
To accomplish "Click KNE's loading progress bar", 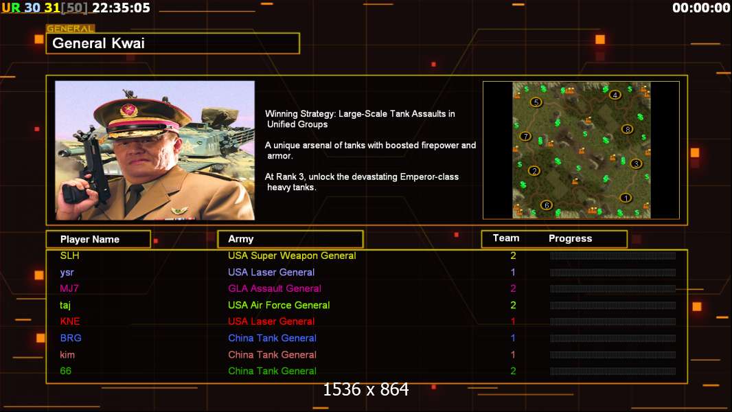I will 613,321.
